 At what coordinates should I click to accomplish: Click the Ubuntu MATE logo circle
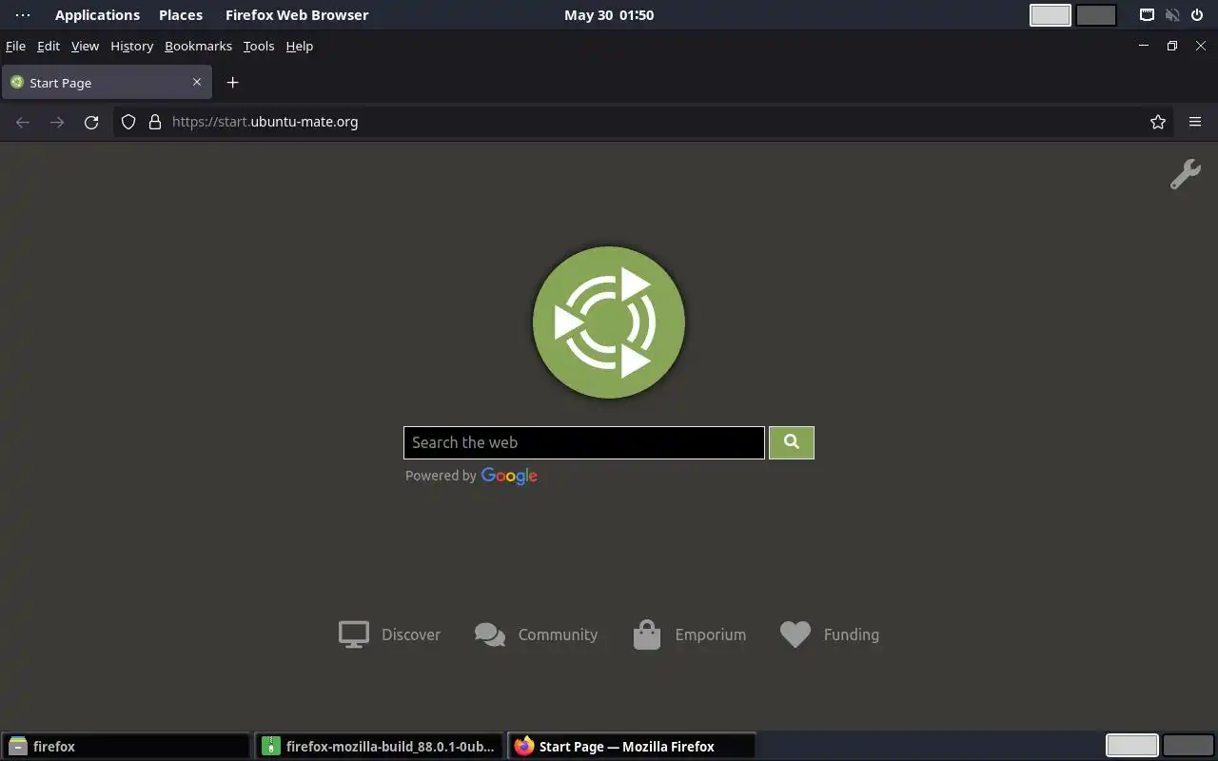pos(608,322)
